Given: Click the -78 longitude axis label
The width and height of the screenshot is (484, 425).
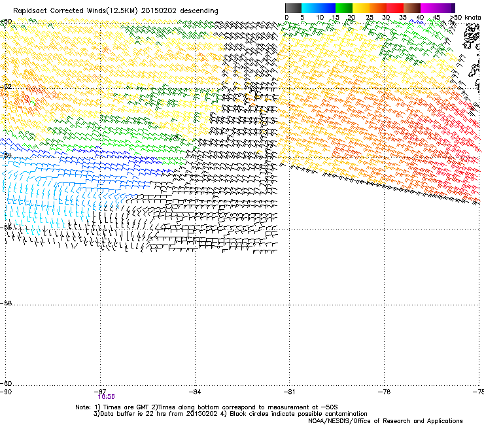Looking at the screenshot, I should [385, 392].
